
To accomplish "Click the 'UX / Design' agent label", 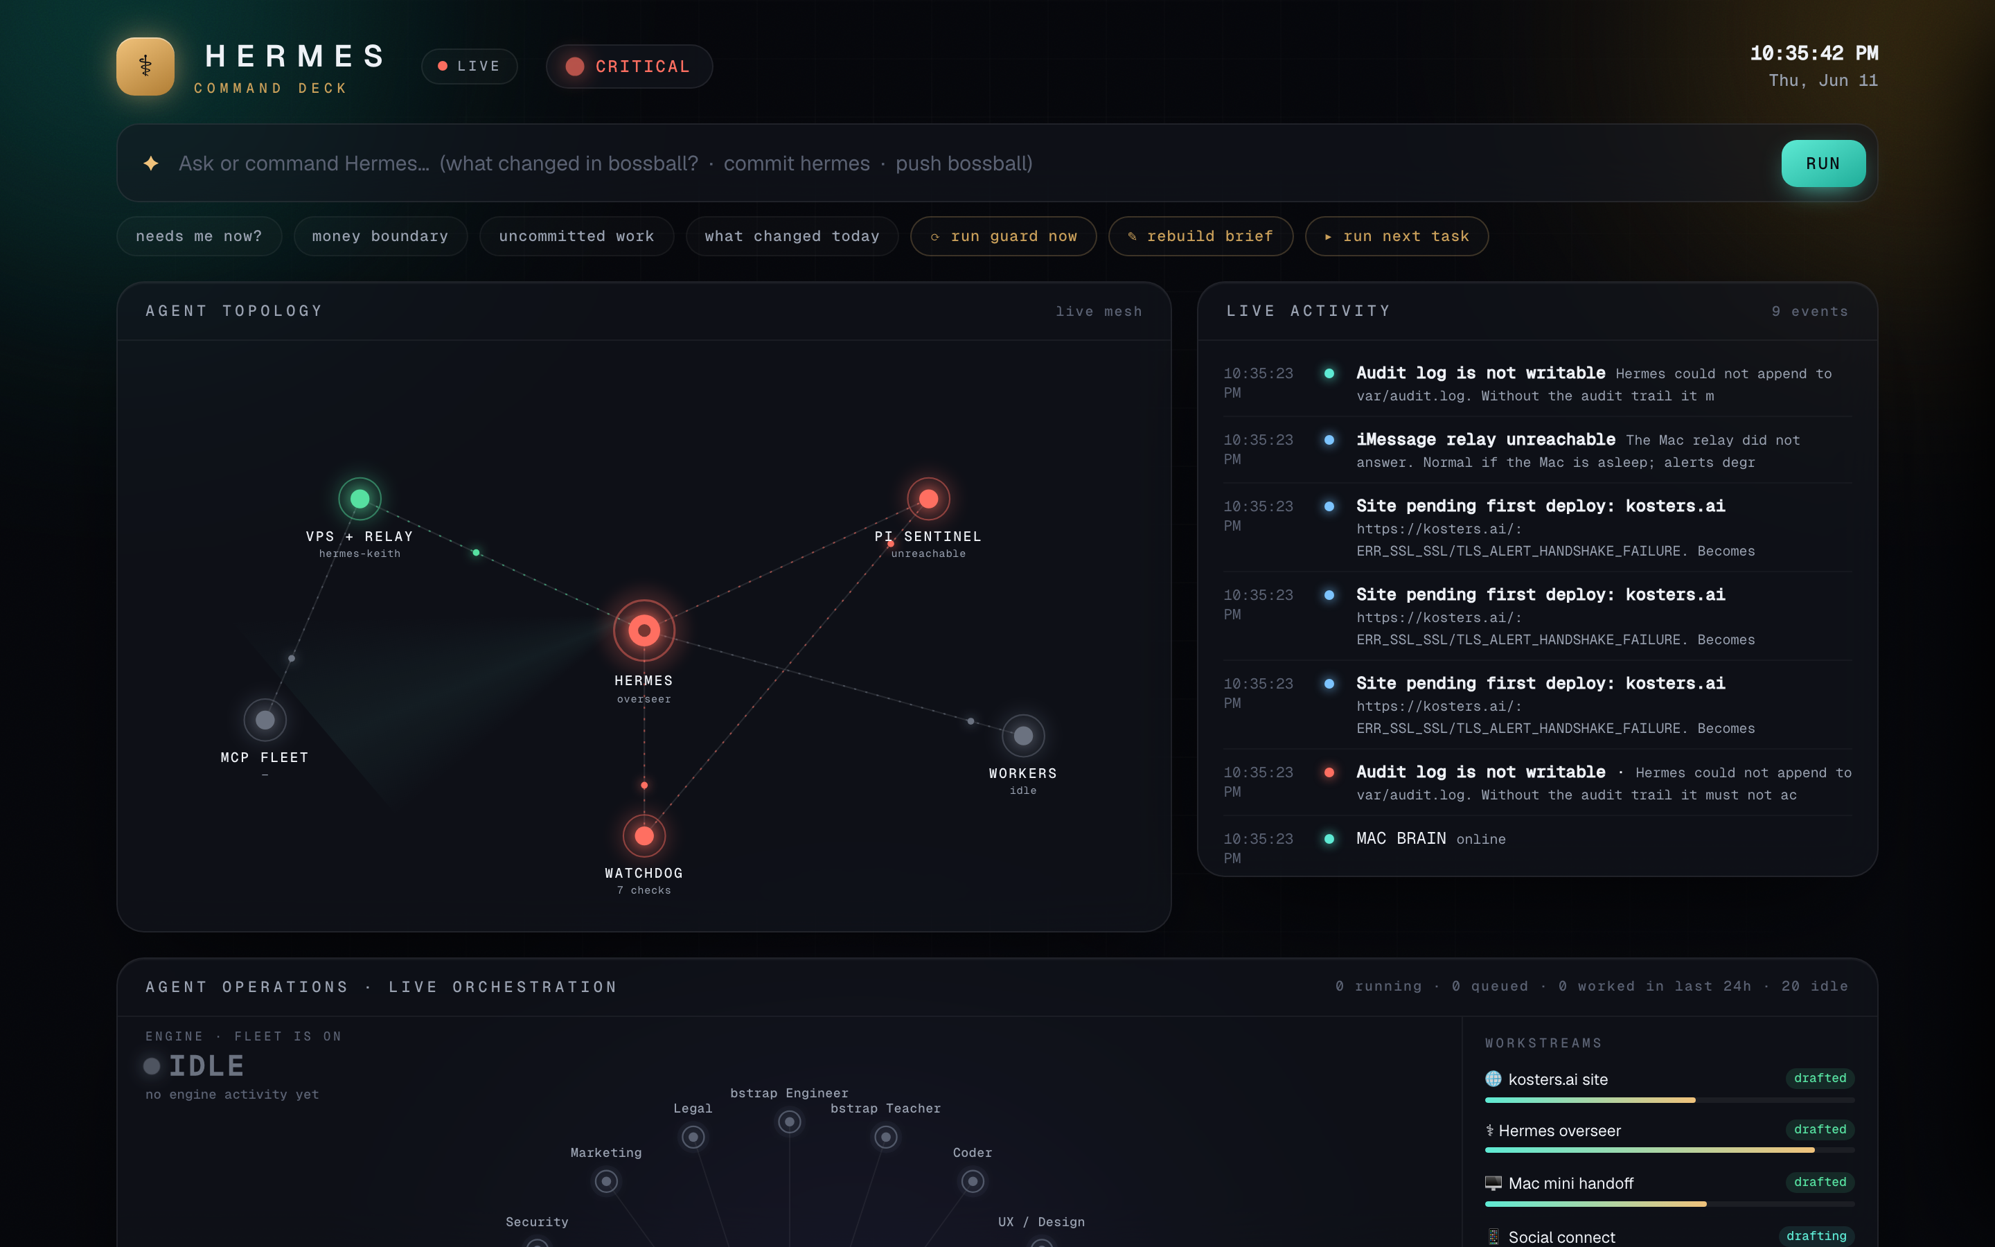I will click(1041, 1221).
